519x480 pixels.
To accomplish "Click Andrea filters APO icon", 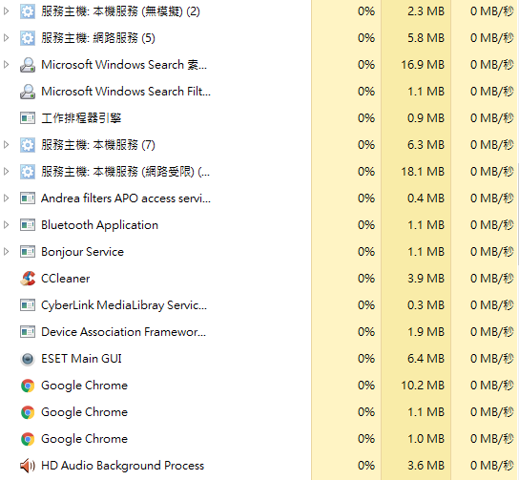I will [x=28, y=198].
